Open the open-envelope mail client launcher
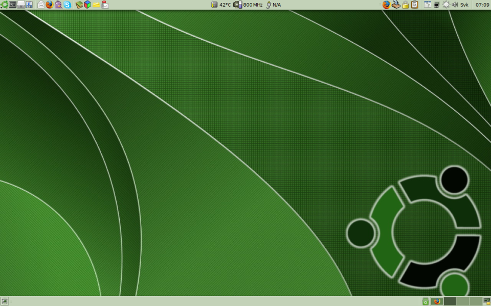491x306 pixels. 41,5
